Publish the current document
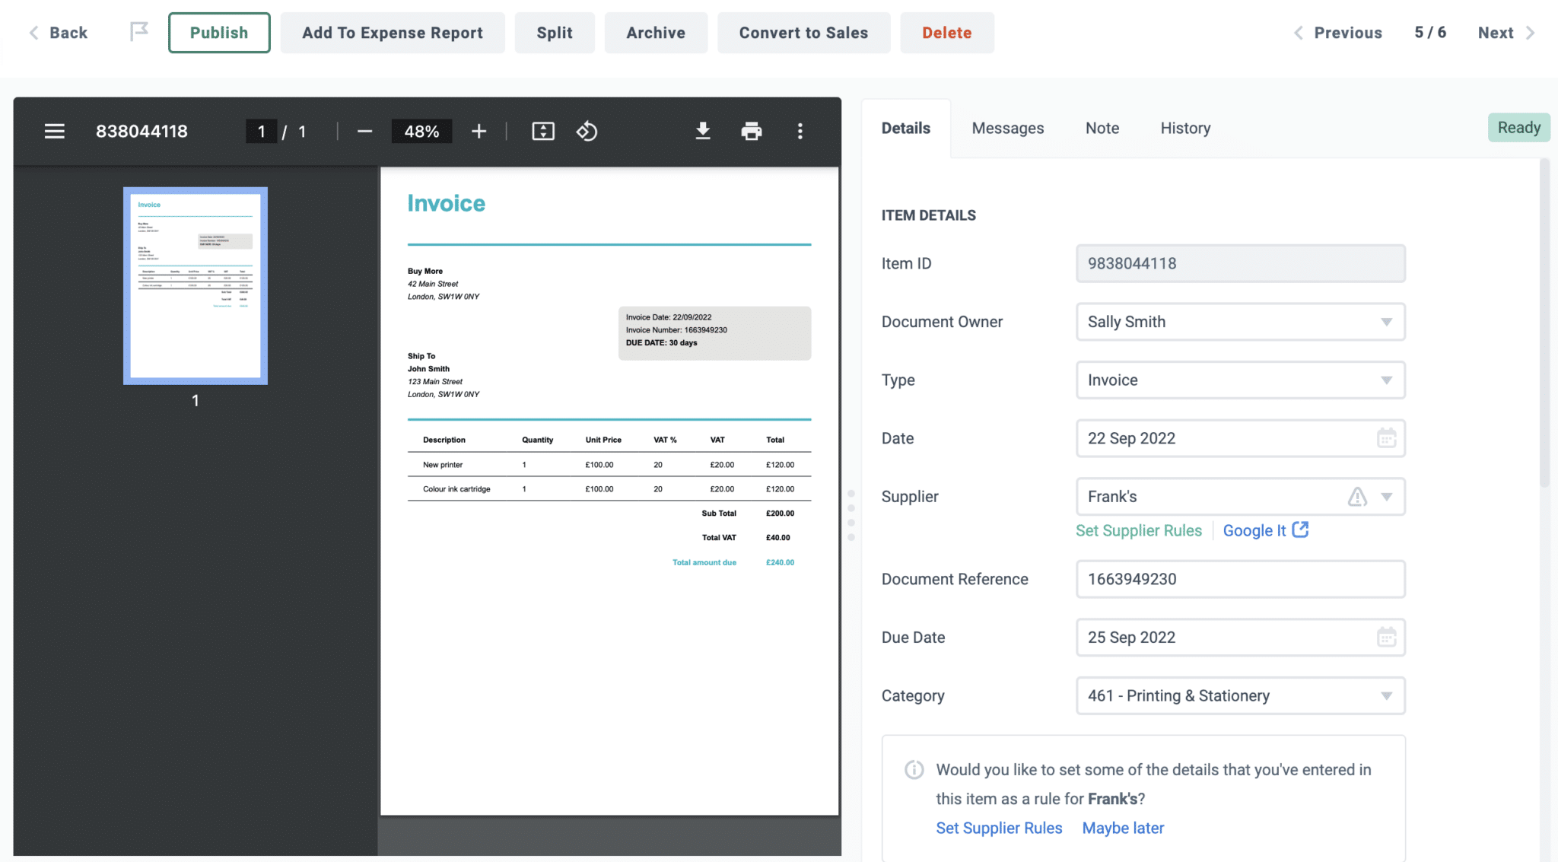1558x862 pixels. click(x=218, y=32)
